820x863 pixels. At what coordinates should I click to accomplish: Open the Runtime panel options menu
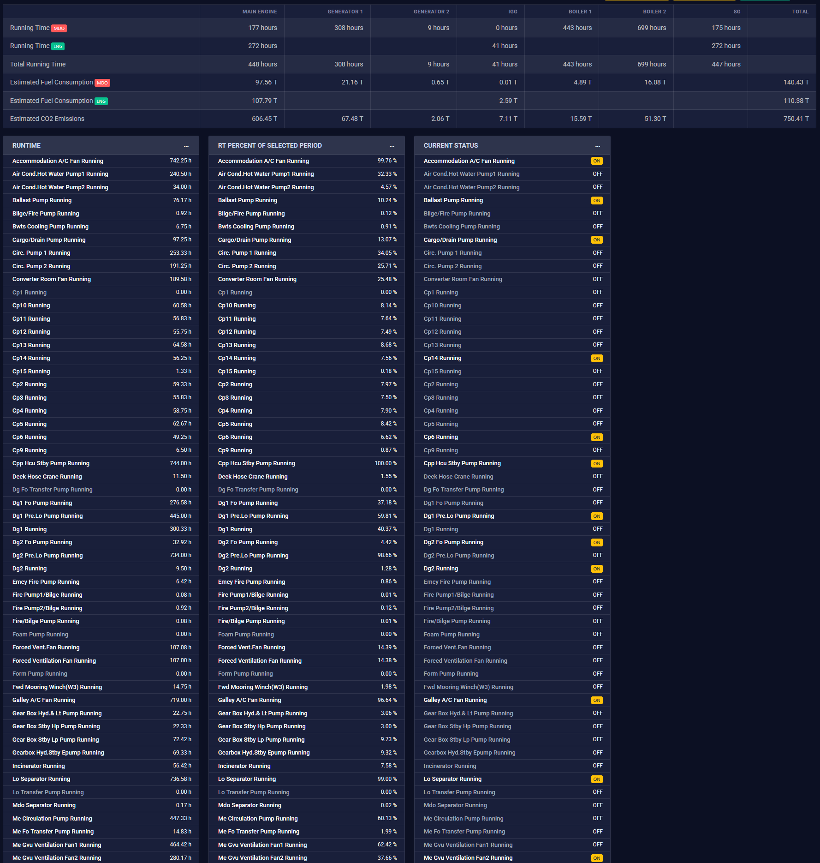point(186,146)
